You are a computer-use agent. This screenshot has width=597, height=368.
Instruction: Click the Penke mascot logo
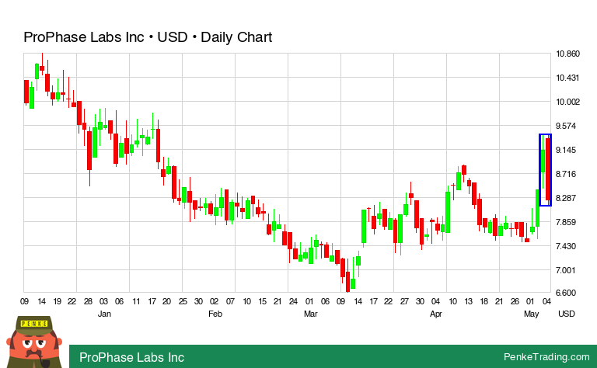click(x=34, y=342)
